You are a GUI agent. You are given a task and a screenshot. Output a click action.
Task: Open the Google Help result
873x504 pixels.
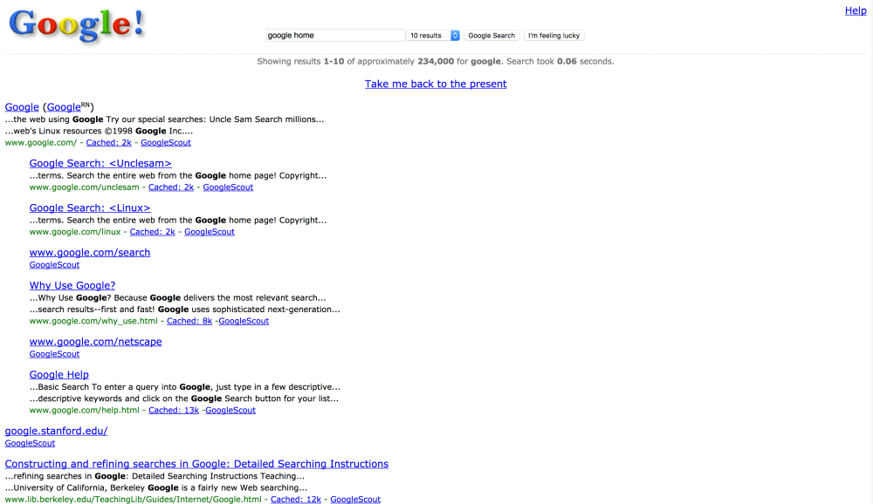click(58, 374)
